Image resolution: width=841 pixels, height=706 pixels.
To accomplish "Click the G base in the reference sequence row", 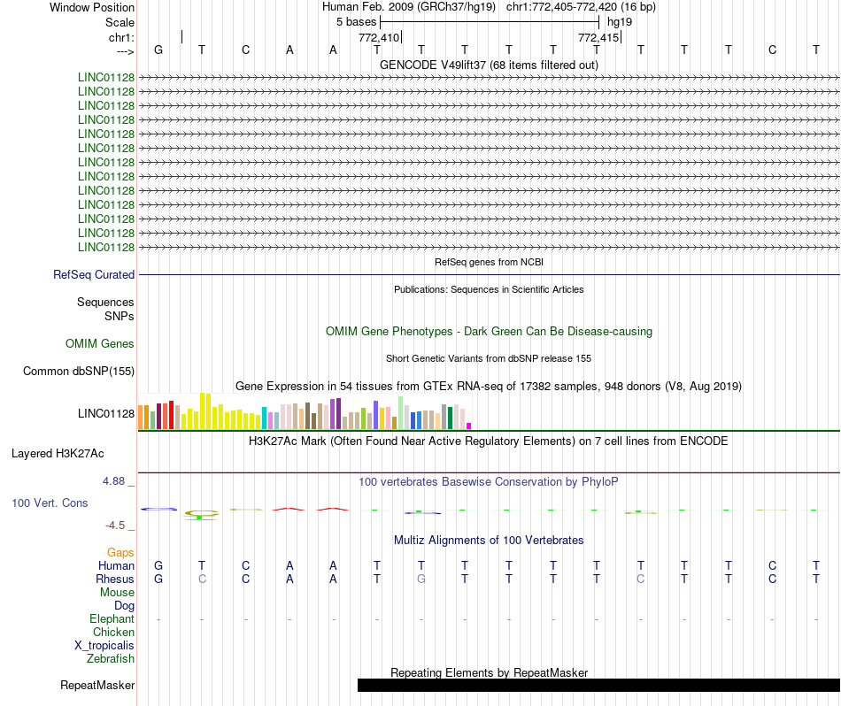I will (x=158, y=50).
